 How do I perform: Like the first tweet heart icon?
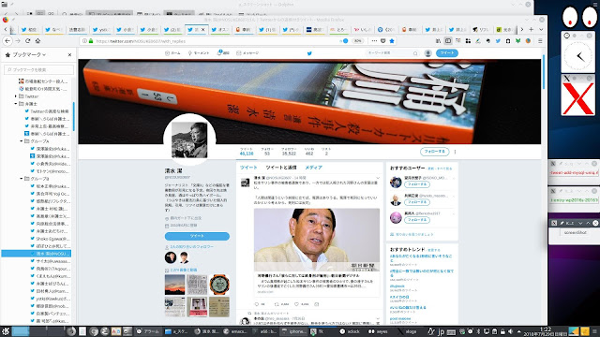coord(296,304)
